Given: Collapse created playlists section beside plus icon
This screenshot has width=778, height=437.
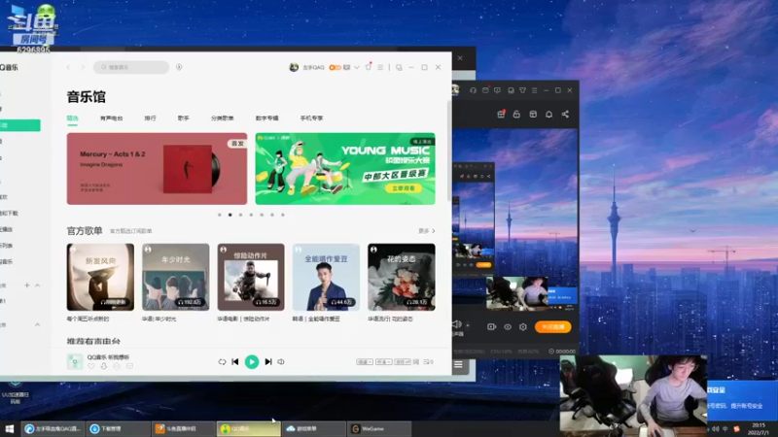Looking at the screenshot, I should pos(37,286).
